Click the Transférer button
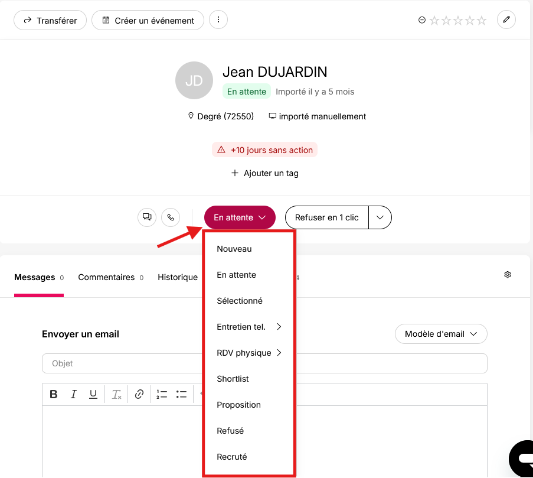This screenshot has width=533, height=478. tap(50, 21)
